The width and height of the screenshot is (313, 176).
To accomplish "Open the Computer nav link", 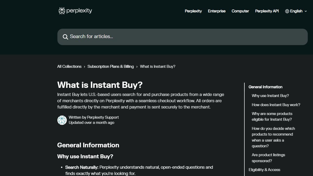I will click(240, 11).
